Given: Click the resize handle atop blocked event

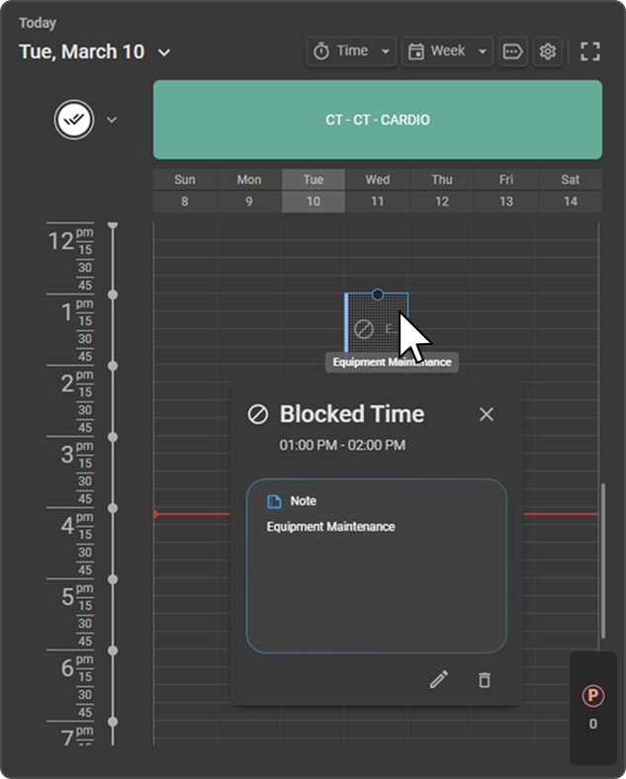Looking at the screenshot, I should pyautogui.click(x=378, y=295).
